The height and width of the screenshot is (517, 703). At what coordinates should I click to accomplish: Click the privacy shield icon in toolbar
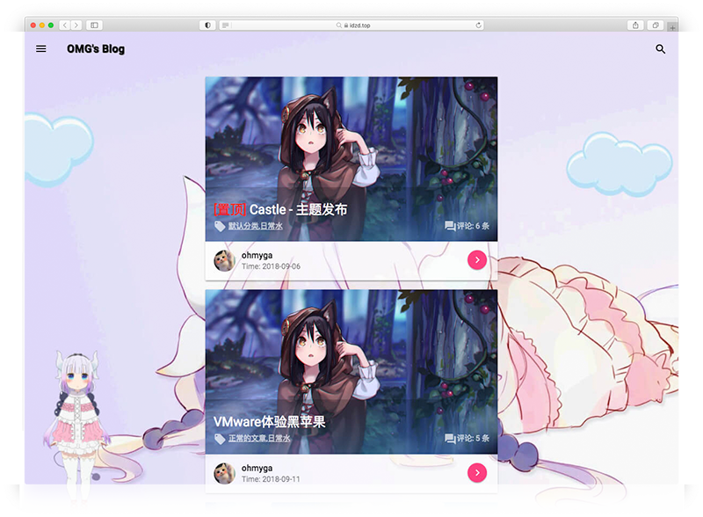207,25
